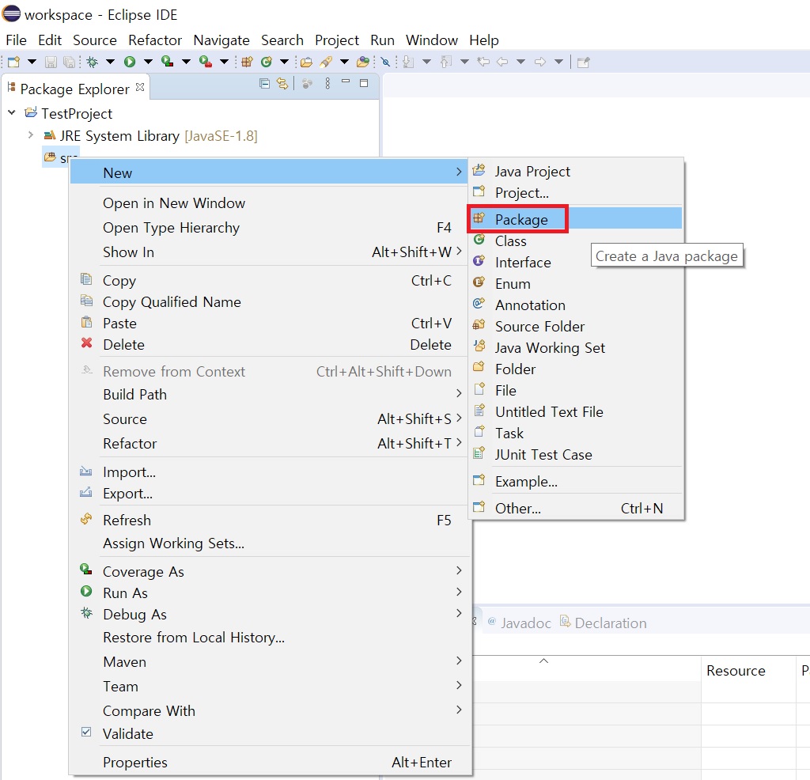Choose Source Folder from the New submenu

[x=576, y=326]
